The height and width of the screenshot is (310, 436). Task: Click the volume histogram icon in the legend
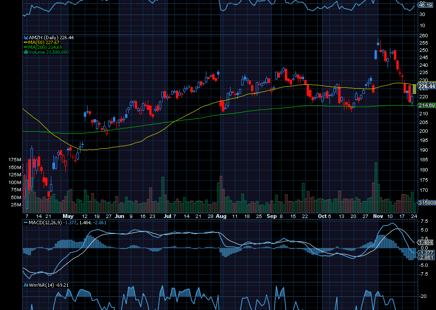pos(25,51)
